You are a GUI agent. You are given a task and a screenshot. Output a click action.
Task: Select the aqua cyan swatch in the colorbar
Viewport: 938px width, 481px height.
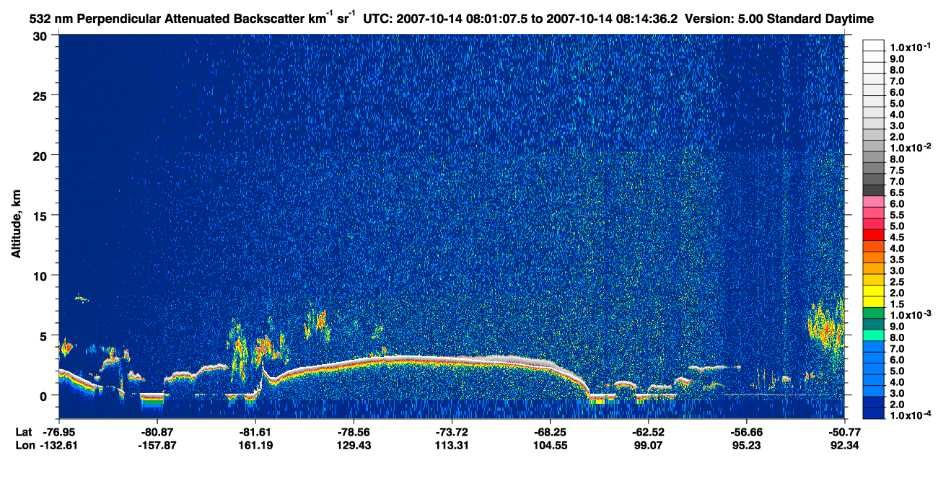(x=874, y=335)
